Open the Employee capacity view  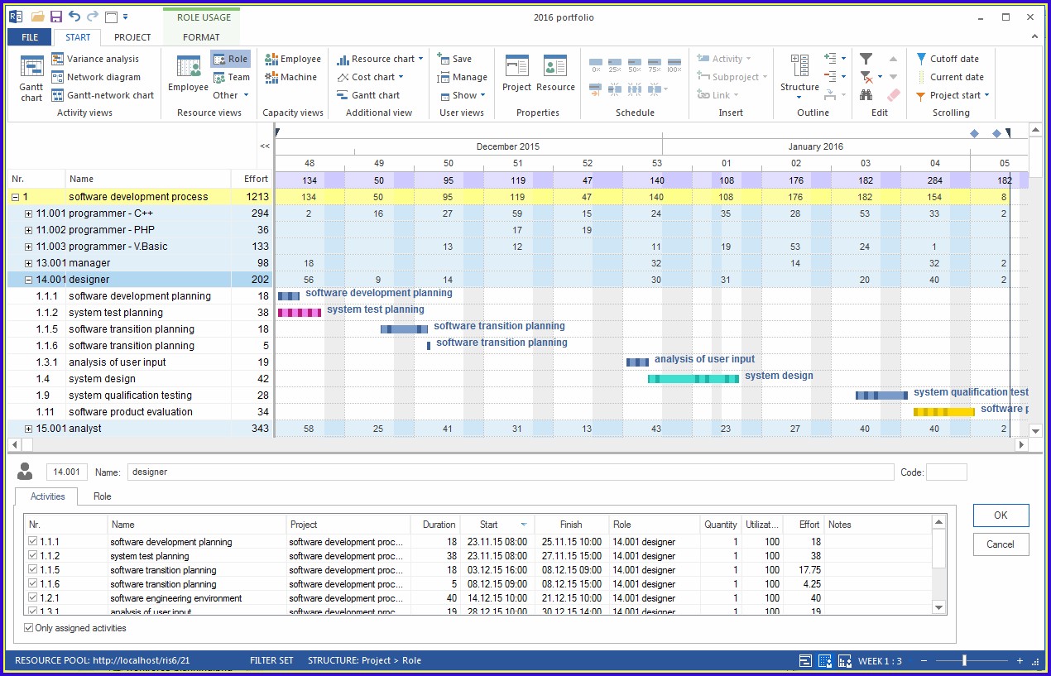click(x=293, y=59)
